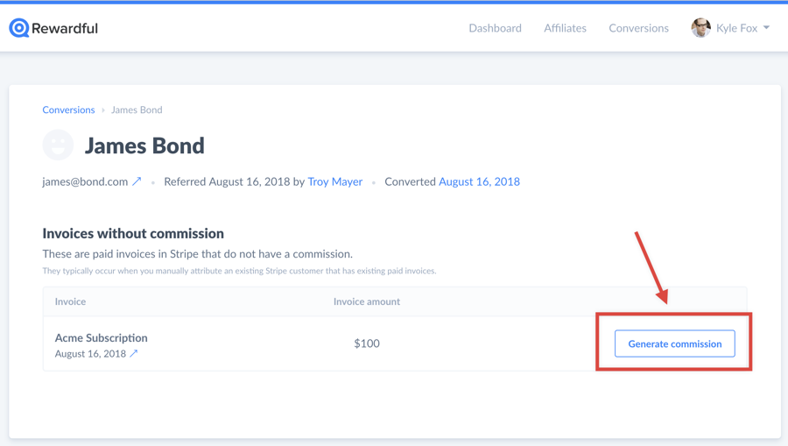
Task: Select Conversions in the top navigation
Action: coord(638,28)
